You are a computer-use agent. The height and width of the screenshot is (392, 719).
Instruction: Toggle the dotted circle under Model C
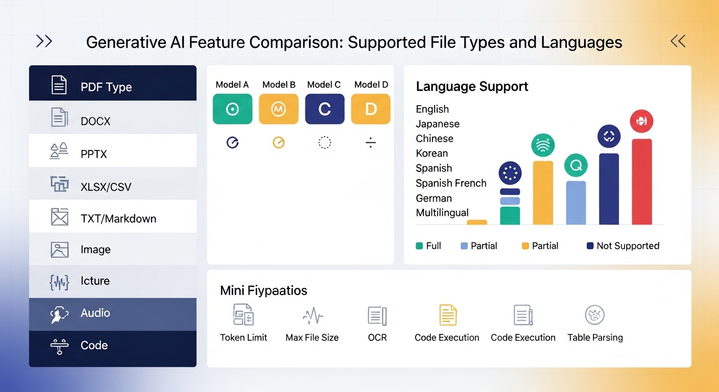click(325, 143)
